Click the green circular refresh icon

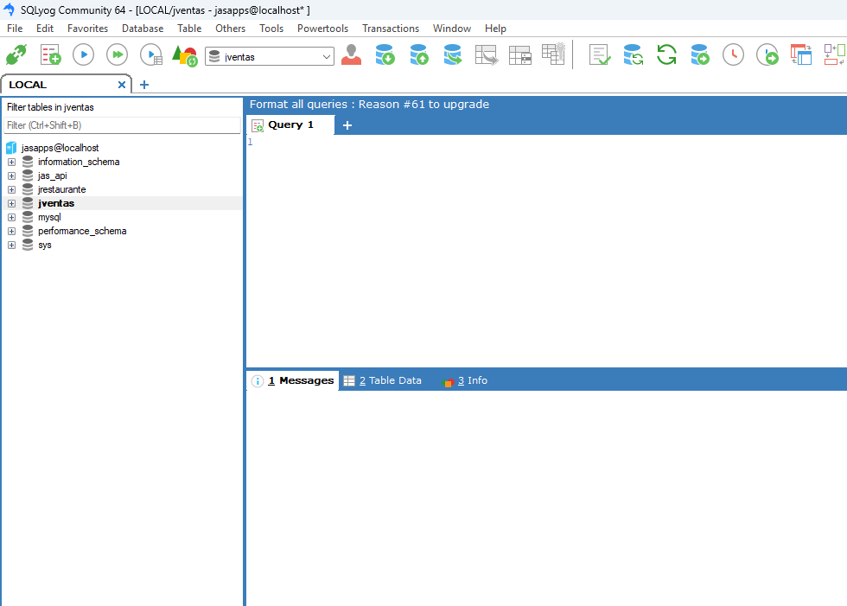(666, 54)
